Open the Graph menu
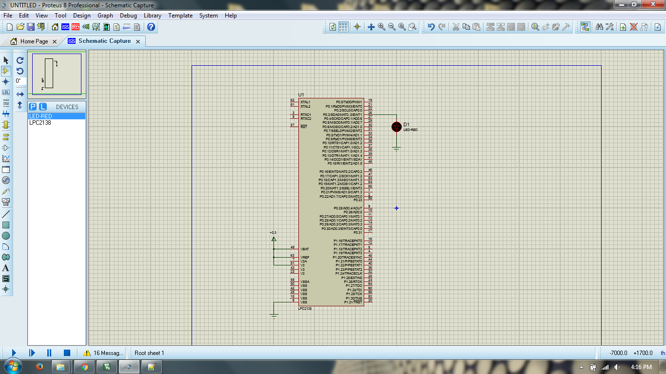Image resolution: width=666 pixels, height=374 pixels. (105, 16)
